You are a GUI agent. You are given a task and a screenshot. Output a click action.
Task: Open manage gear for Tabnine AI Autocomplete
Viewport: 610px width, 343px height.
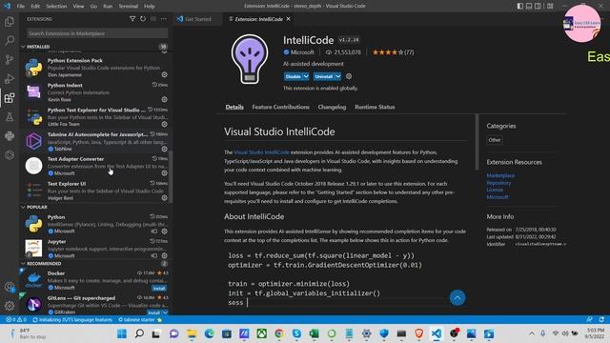coord(165,149)
